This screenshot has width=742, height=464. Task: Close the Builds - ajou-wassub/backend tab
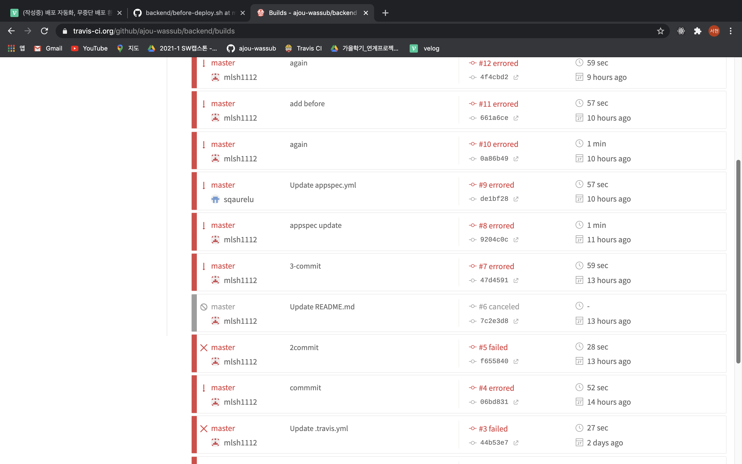(366, 13)
